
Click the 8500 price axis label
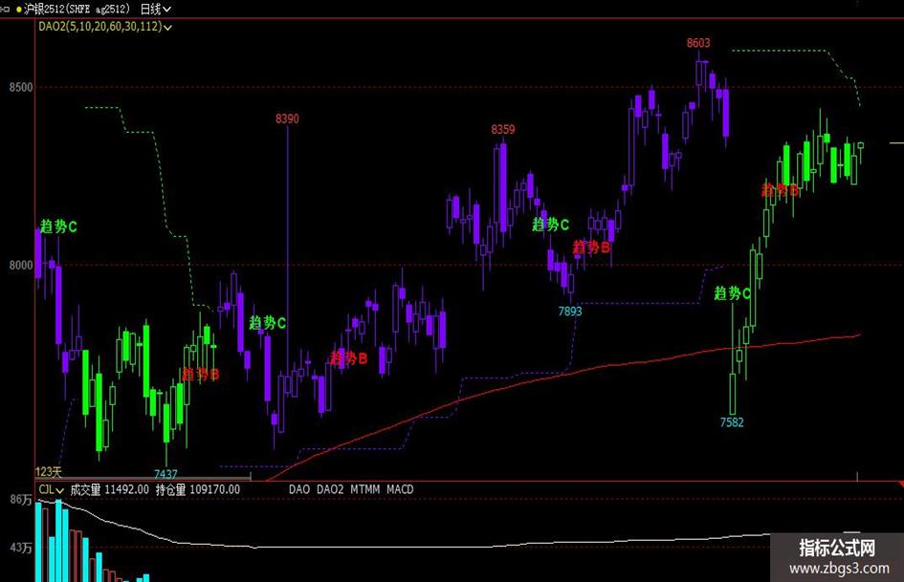[x=21, y=87]
